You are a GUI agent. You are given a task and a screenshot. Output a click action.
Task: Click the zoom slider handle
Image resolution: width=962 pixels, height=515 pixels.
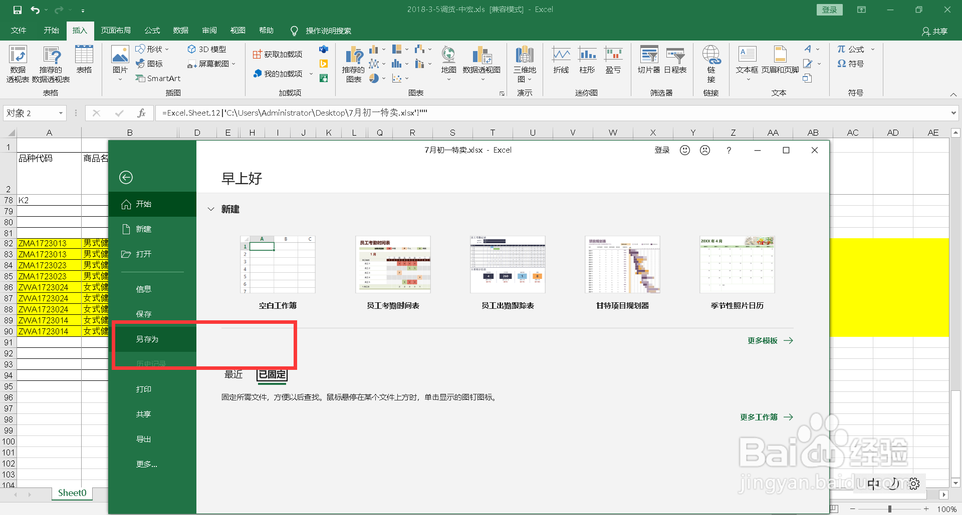coord(889,509)
